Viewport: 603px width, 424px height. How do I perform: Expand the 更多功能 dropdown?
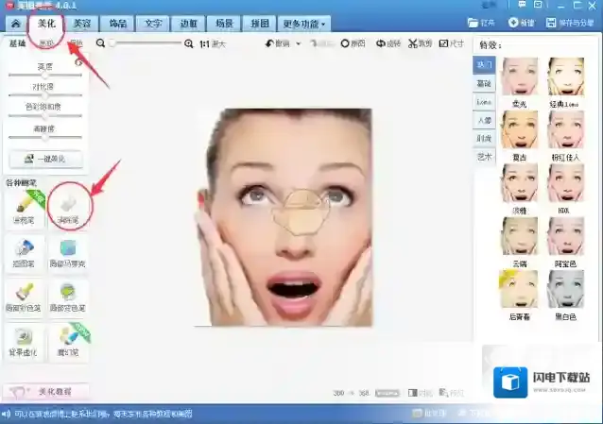click(x=303, y=24)
